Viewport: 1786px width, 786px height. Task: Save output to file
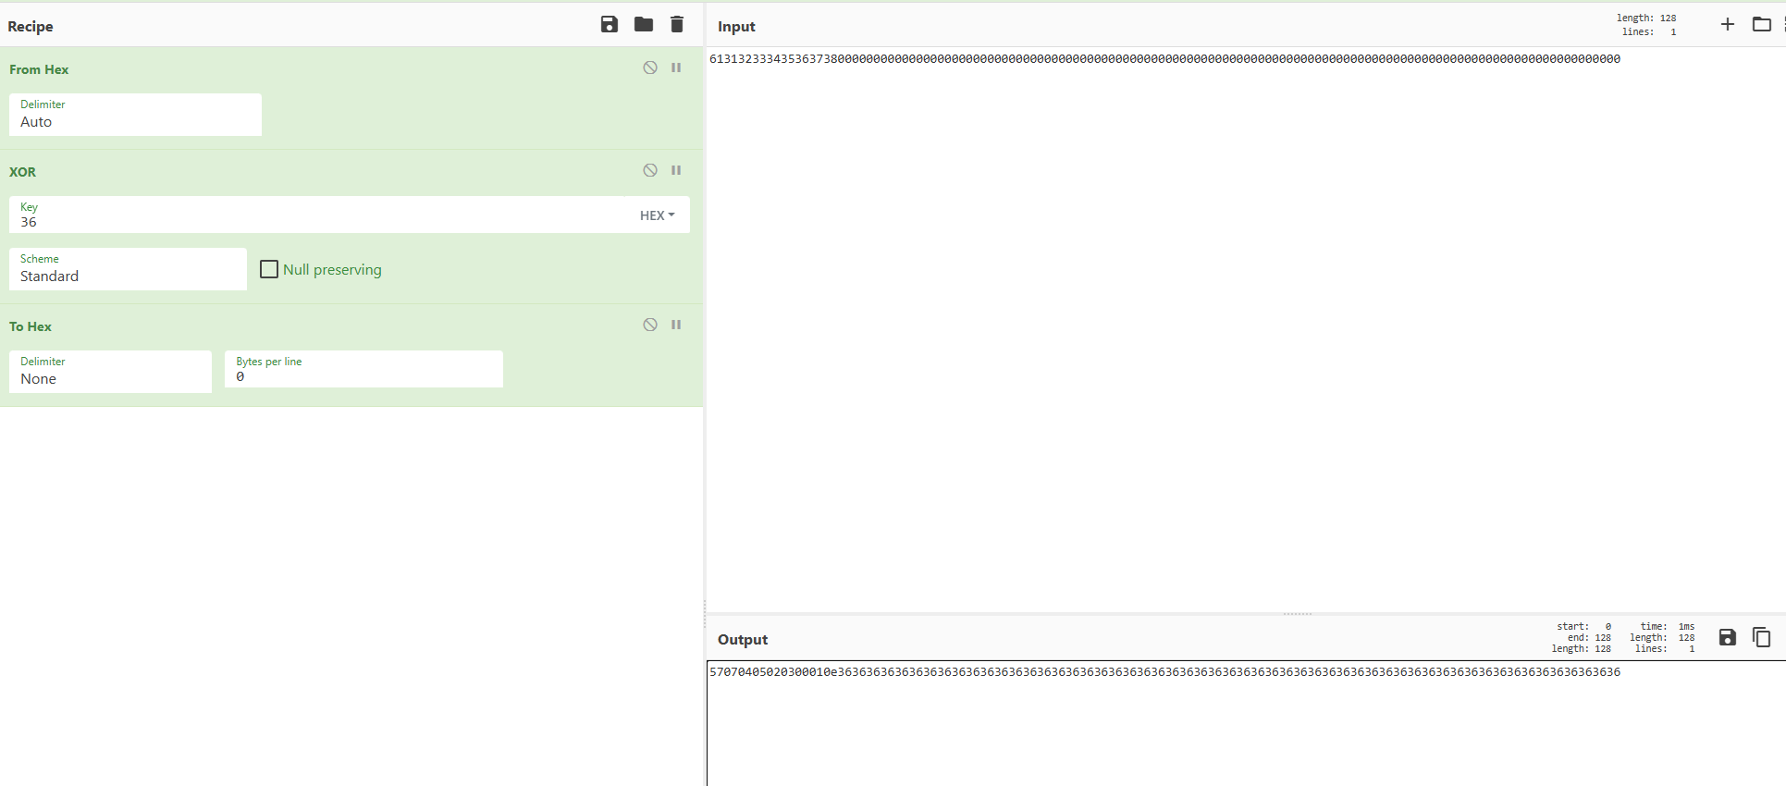tap(1727, 637)
